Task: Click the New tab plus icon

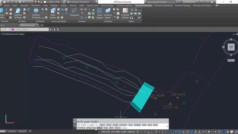Action: tap(42, 25)
